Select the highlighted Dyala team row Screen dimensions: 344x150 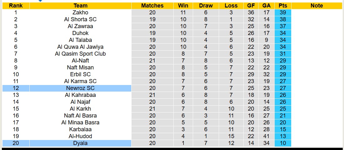point(80,143)
